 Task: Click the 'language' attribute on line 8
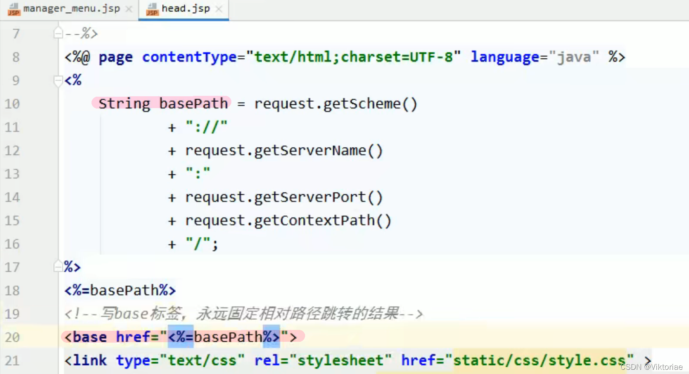click(505, 57)
